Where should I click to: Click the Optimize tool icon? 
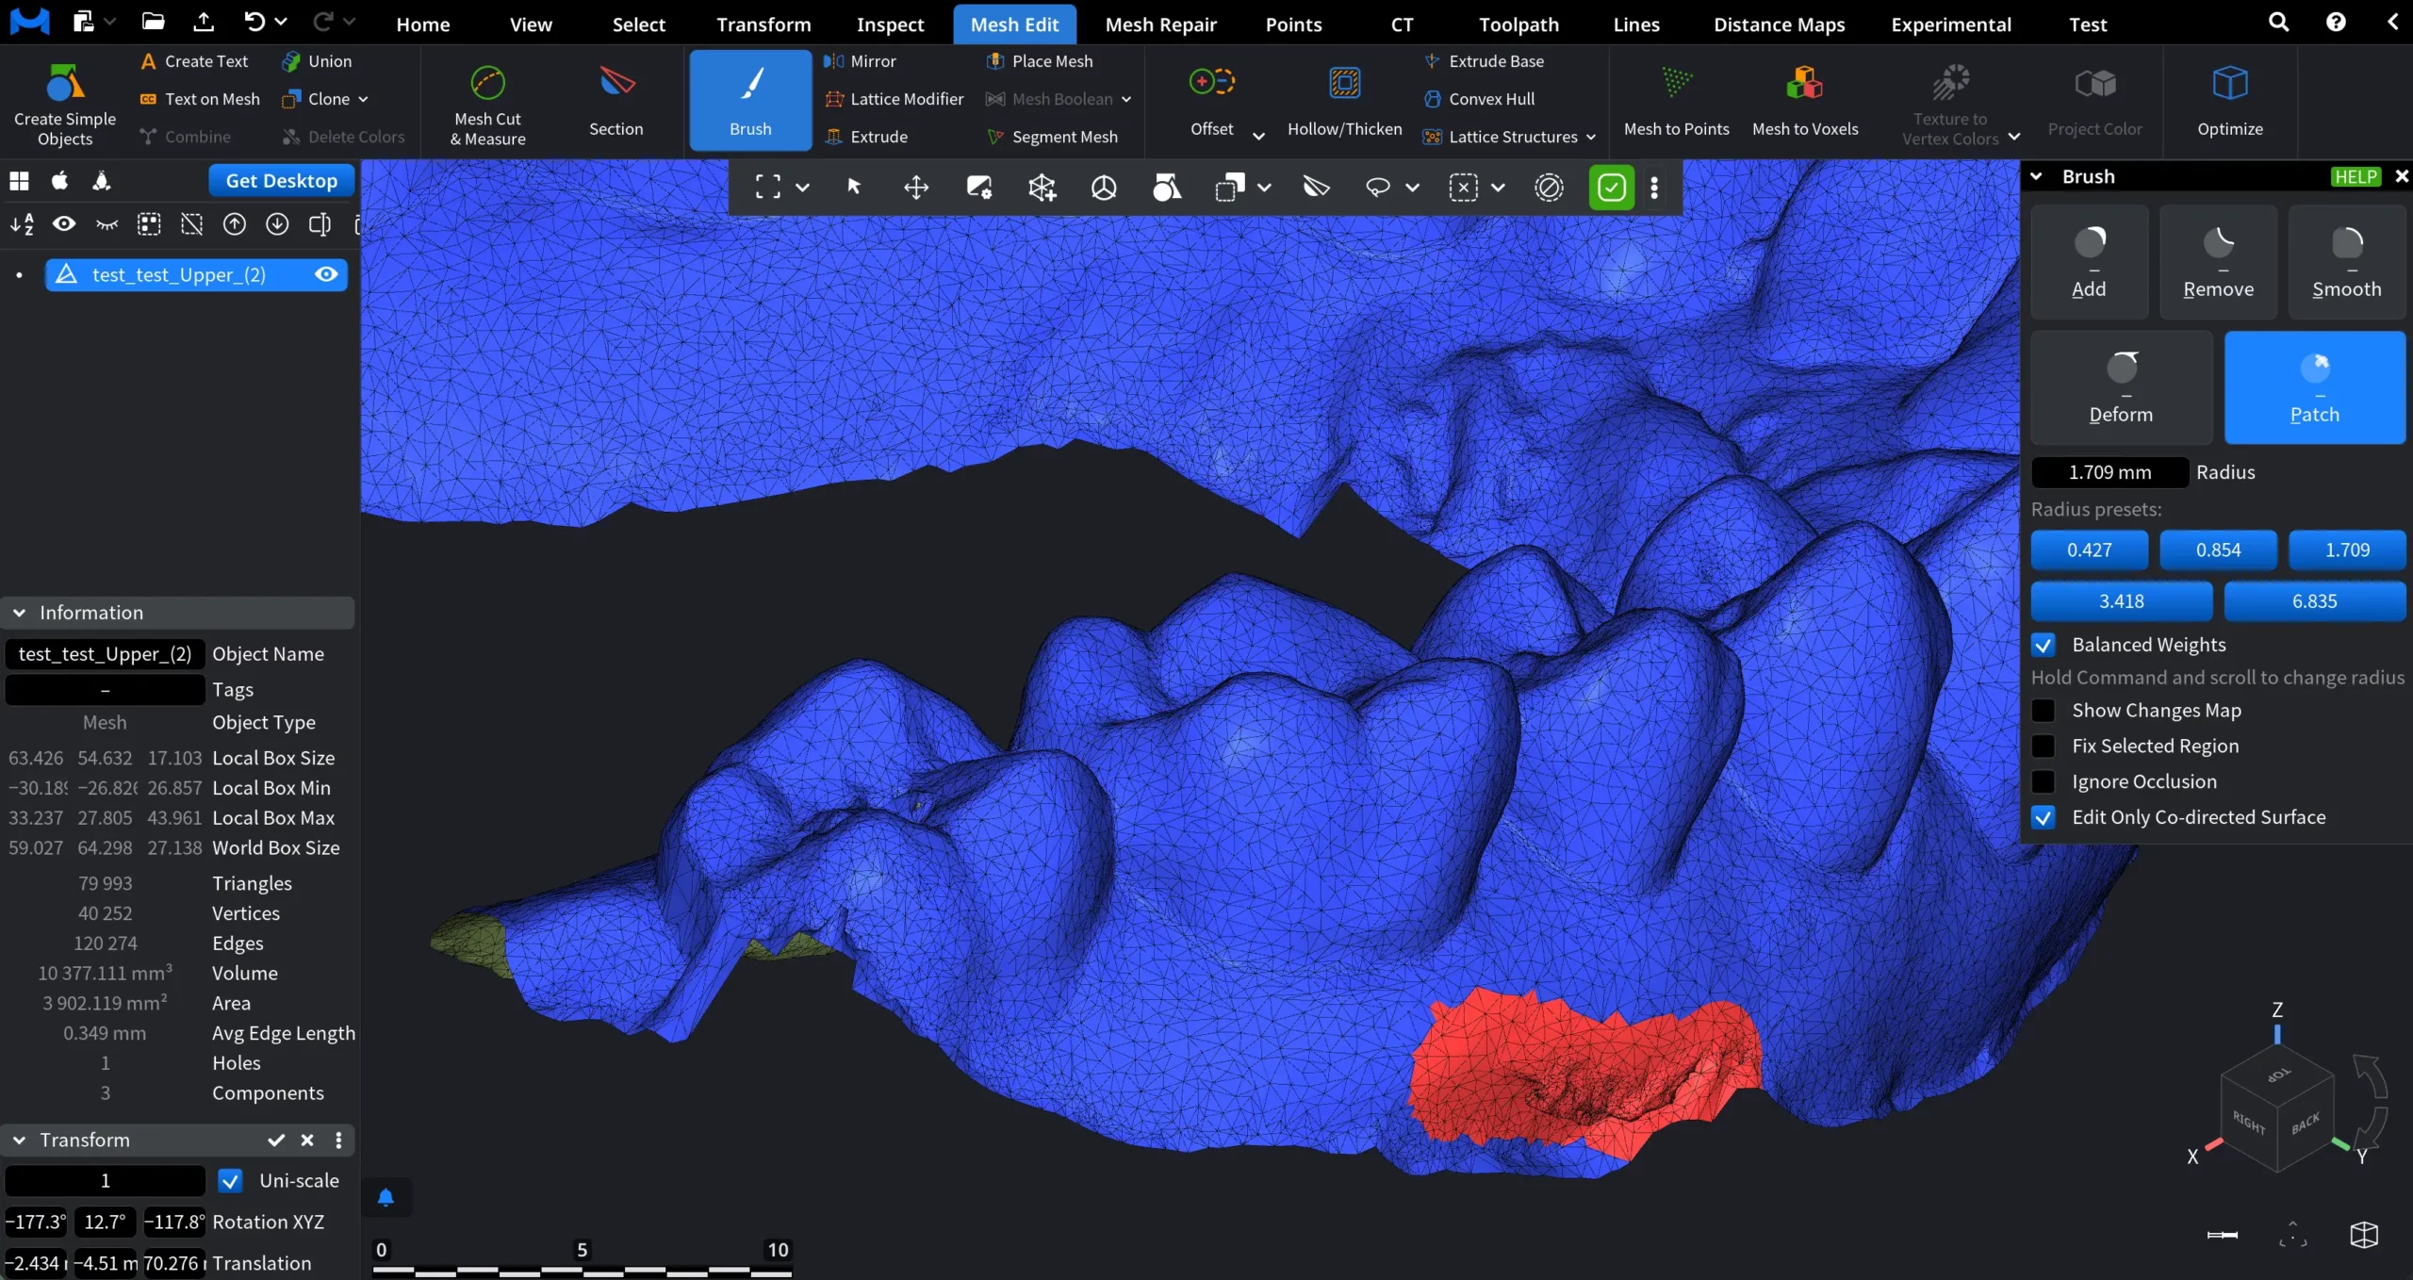[2229, 85]
